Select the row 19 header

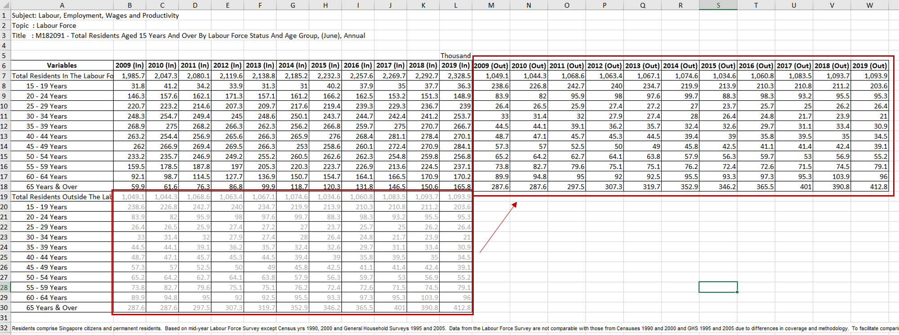(4, 197)
